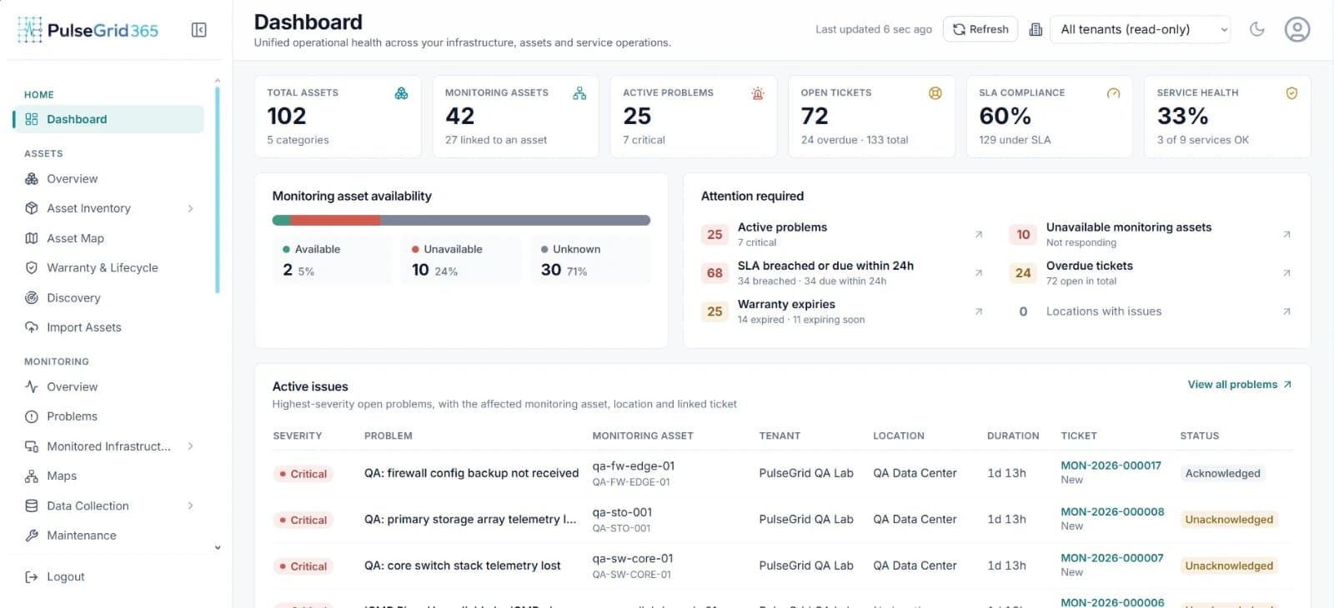Open ticket MON-2026-000017 link
The width and height of the screenshot is (1334, 608).
[x=1111, y=466]
